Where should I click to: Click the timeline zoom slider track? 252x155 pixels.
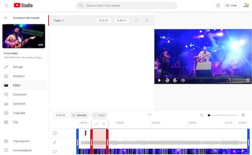[223, 115]
